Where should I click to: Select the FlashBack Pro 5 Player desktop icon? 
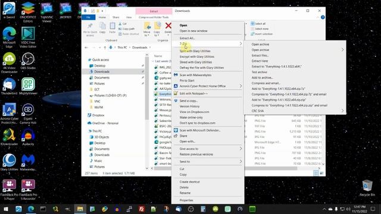[10, 190]
